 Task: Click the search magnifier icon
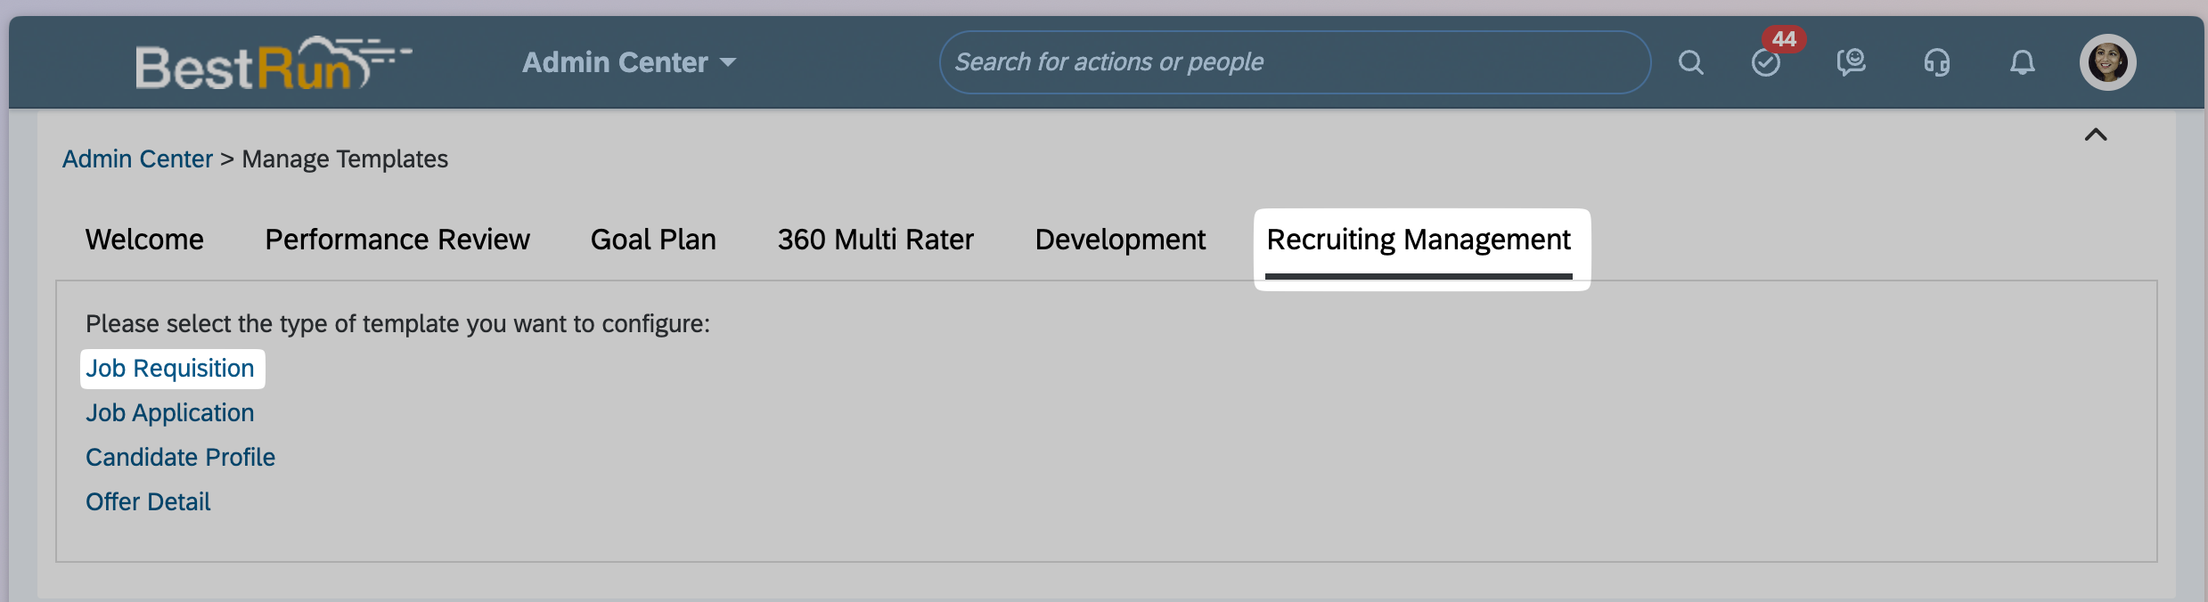1690,62
